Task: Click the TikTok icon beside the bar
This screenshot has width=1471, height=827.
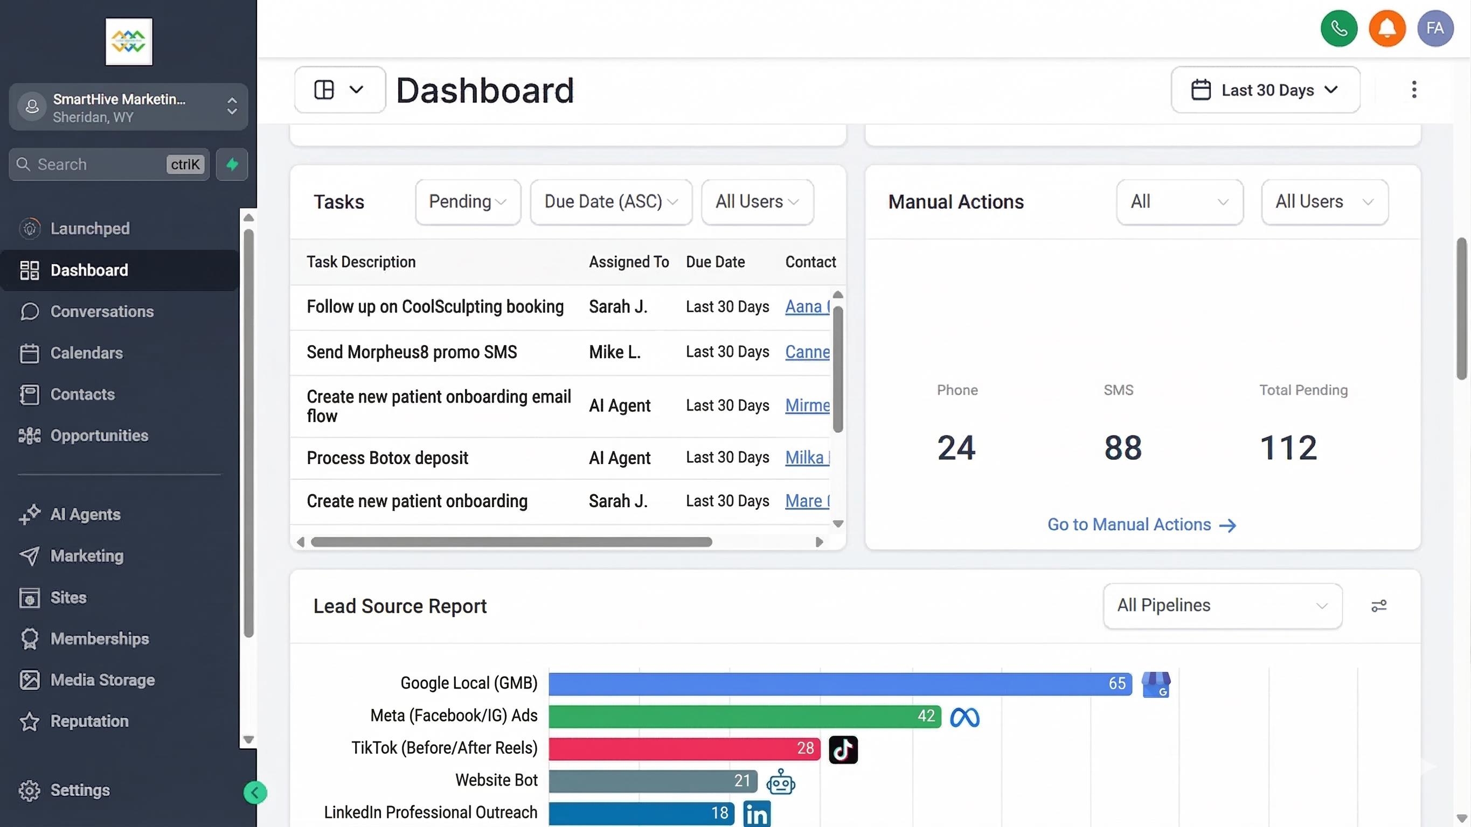Action: pyautogui.click(x=843, y=749)
